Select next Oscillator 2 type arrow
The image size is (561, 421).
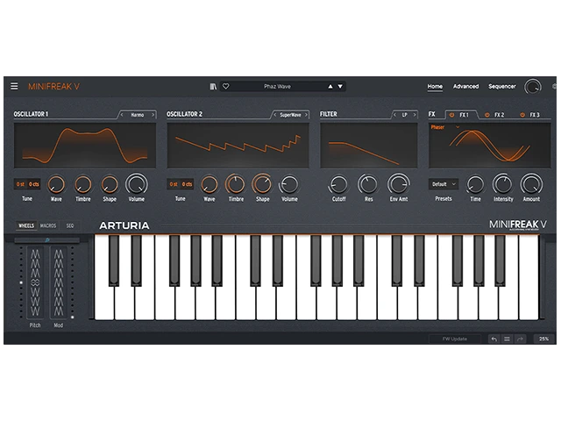pos(306,115)
